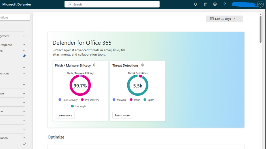Click the filled blue pin icon
The height and width of the screenshot is (149, 266).
24,56
